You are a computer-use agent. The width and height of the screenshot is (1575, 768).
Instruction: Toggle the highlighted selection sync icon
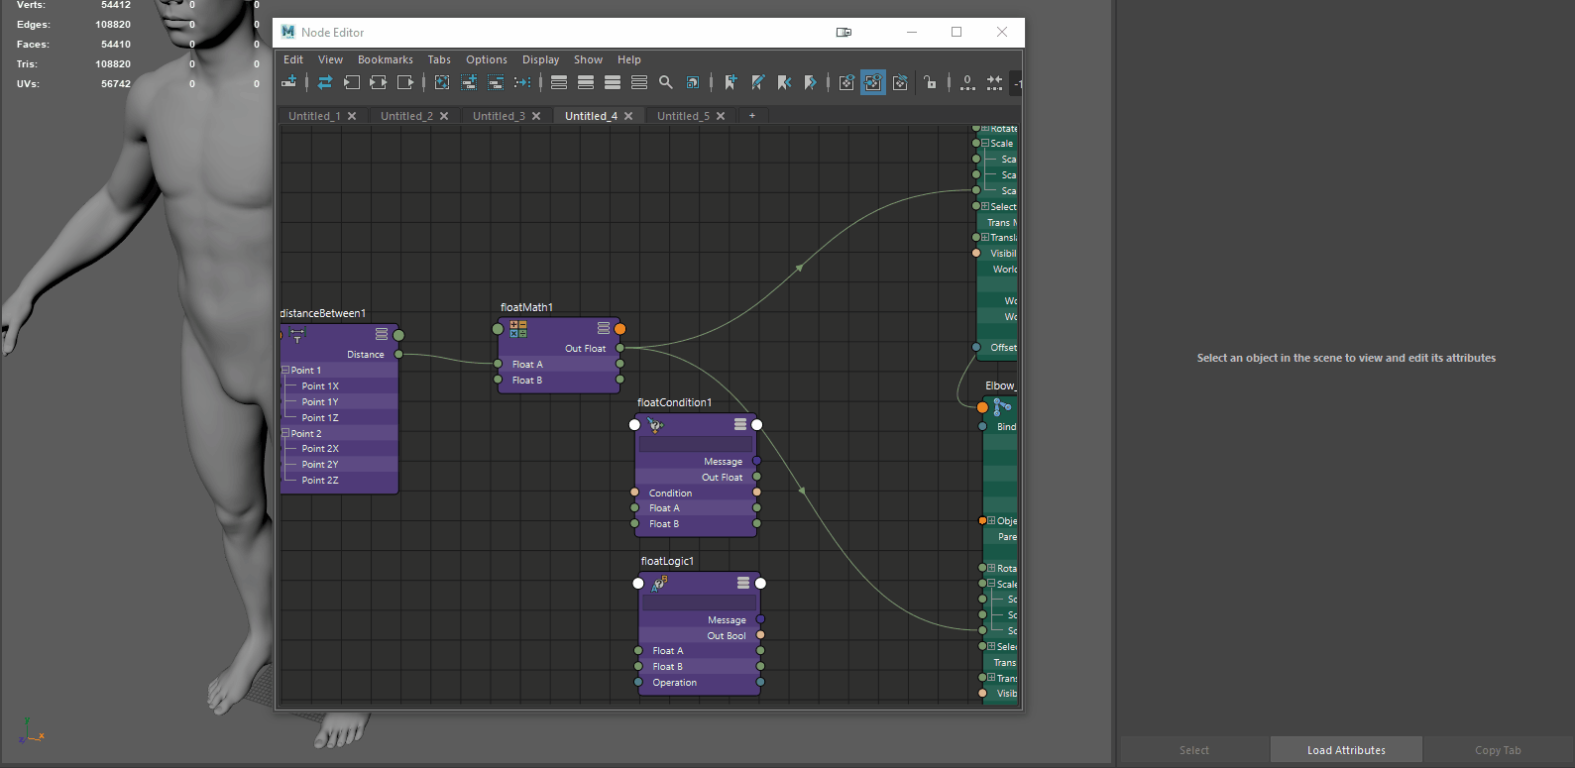click(x=873, y=82)
